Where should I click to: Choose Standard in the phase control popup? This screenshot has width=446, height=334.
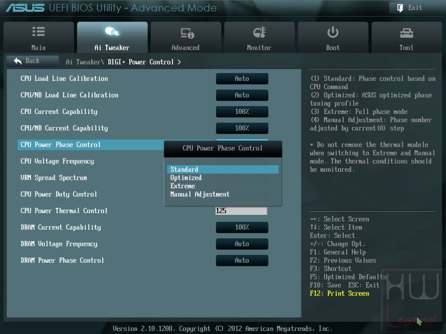point(223,169)
